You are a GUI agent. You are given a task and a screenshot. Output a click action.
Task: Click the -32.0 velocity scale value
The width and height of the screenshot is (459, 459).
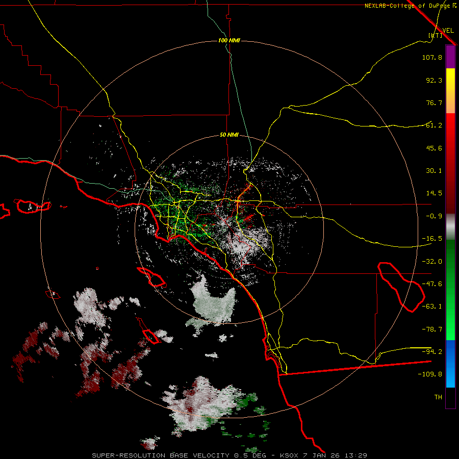432,262
